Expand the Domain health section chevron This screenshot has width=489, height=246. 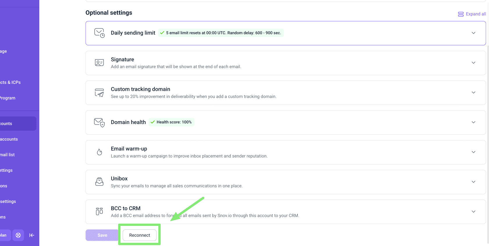[474, 122]
